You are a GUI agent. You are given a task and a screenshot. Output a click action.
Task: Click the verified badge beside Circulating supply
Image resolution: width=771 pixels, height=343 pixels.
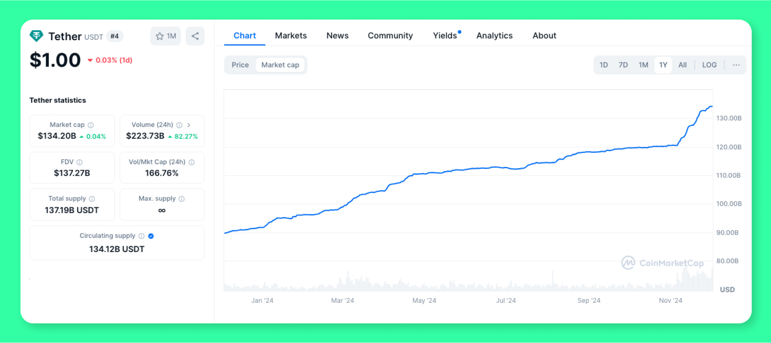[x=151, y=236]
